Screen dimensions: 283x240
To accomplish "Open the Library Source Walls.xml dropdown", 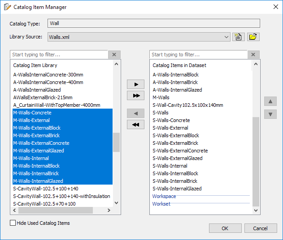I will click(x=139, y=37).
